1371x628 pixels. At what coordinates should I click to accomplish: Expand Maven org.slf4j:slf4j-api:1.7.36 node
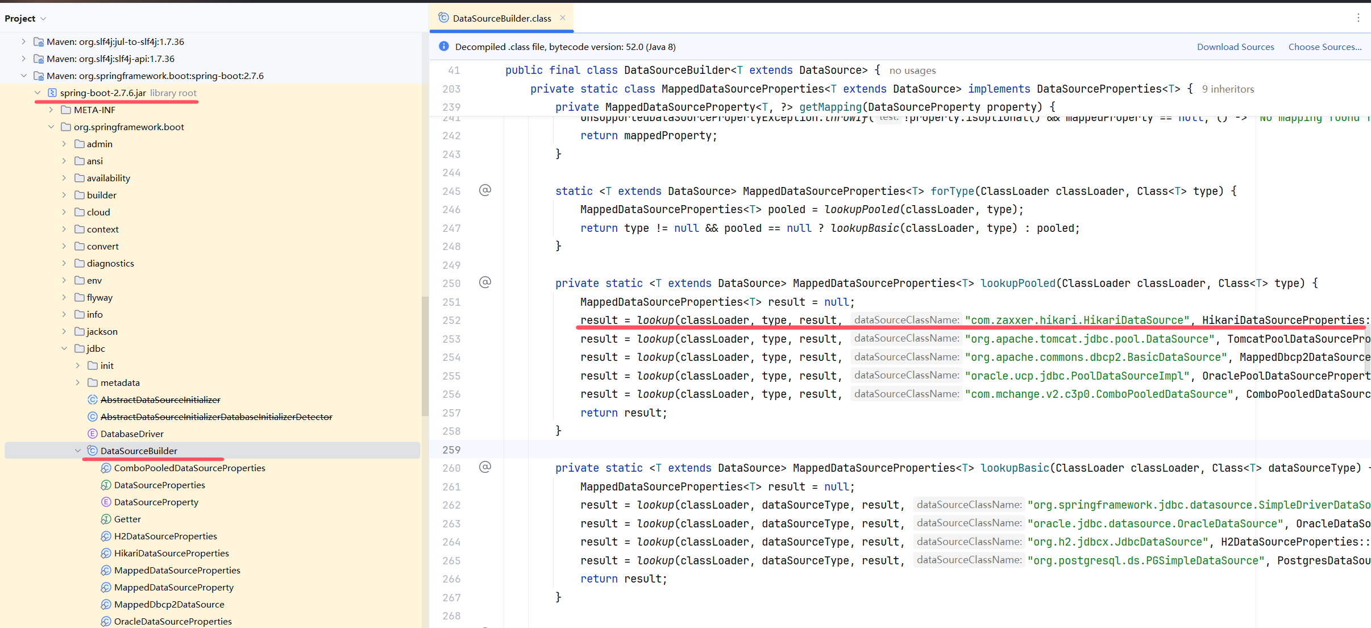tap(23, 59)
